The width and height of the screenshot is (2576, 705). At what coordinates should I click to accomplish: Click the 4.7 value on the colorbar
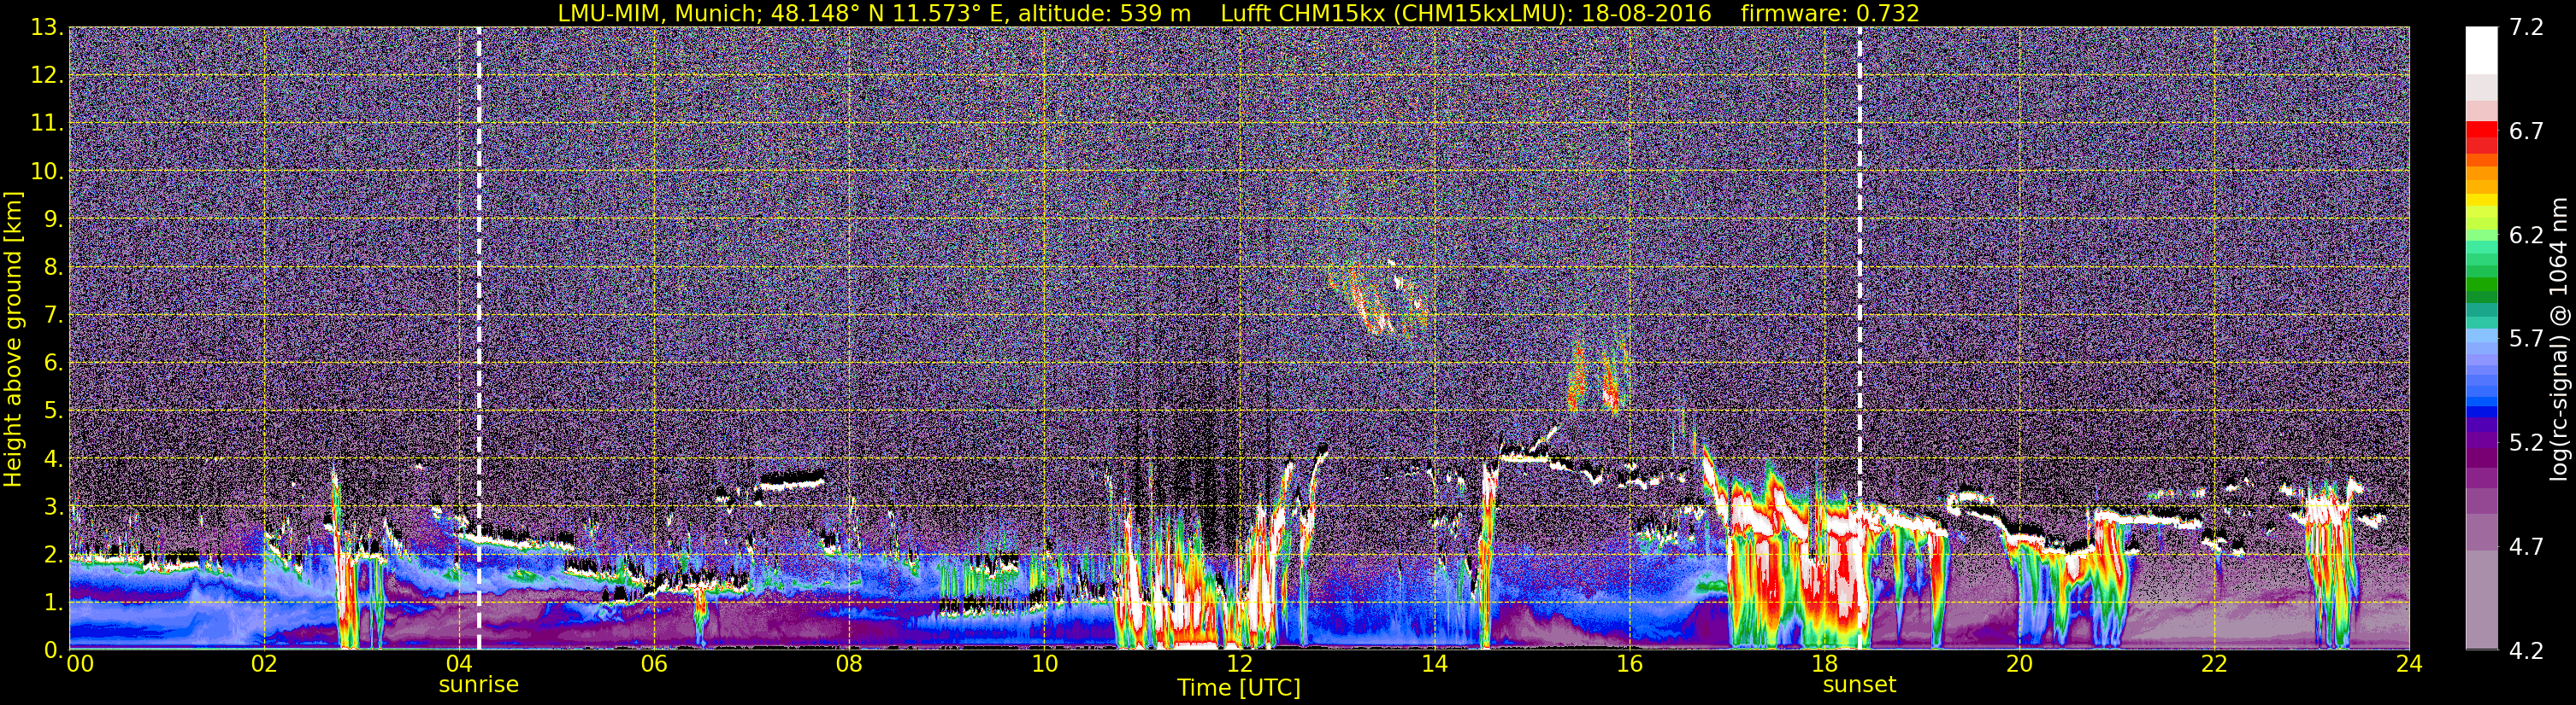(2526, 546)
